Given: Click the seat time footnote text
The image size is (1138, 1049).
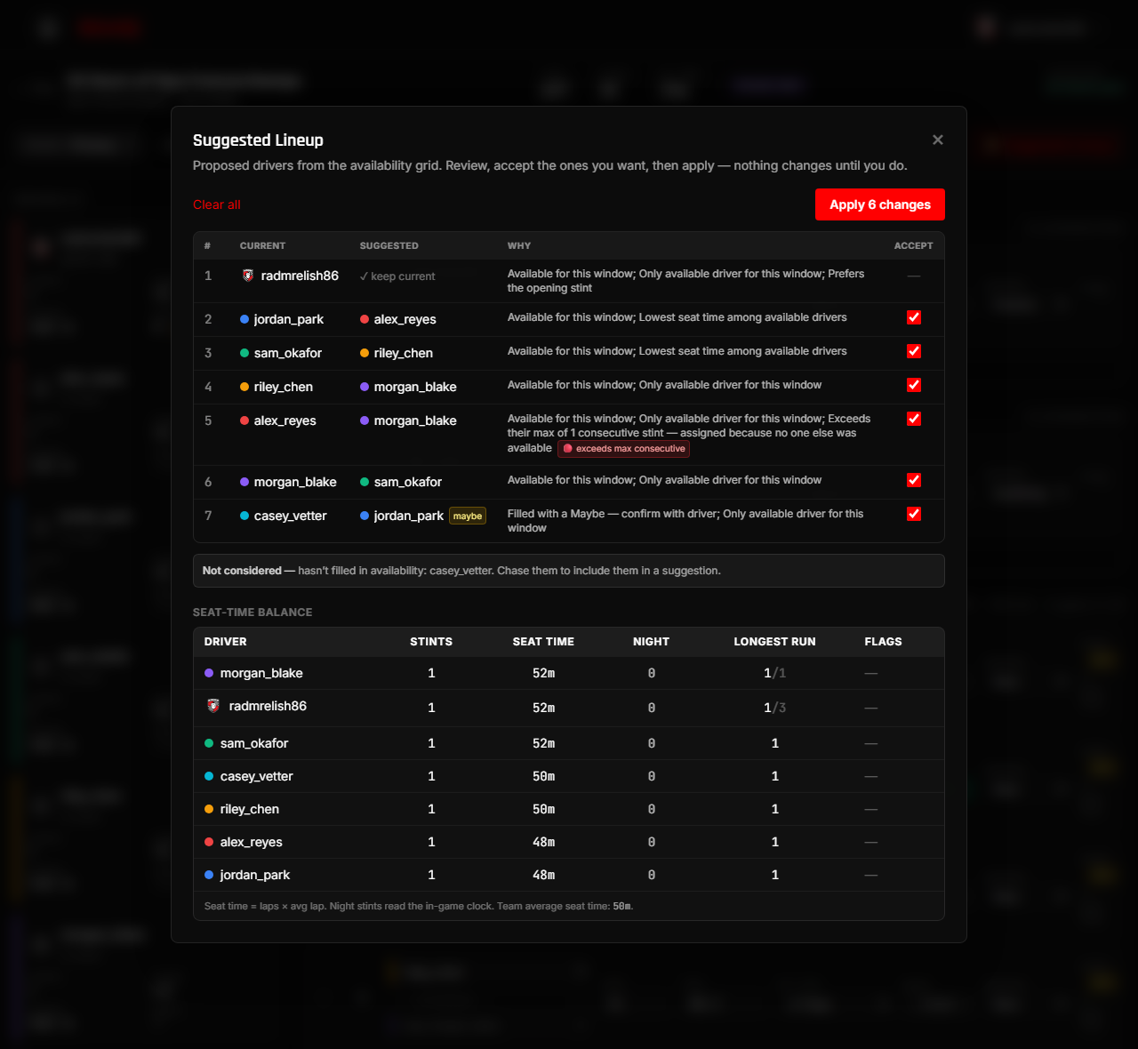Looking at the screenshot, I should point(419,906).
